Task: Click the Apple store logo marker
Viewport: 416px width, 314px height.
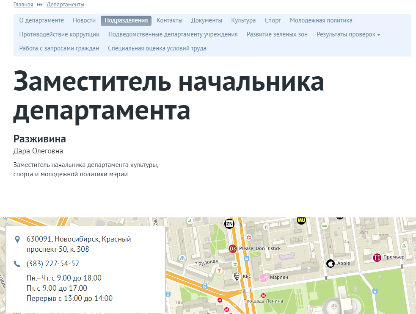Action: pos(331,264)
